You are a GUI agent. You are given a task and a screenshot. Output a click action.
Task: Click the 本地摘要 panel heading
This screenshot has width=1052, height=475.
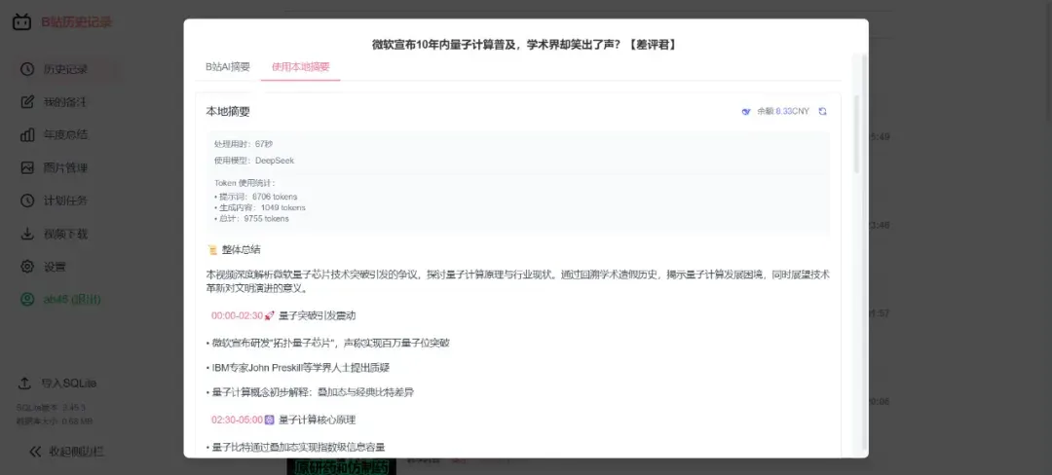[x=228, y=112]
